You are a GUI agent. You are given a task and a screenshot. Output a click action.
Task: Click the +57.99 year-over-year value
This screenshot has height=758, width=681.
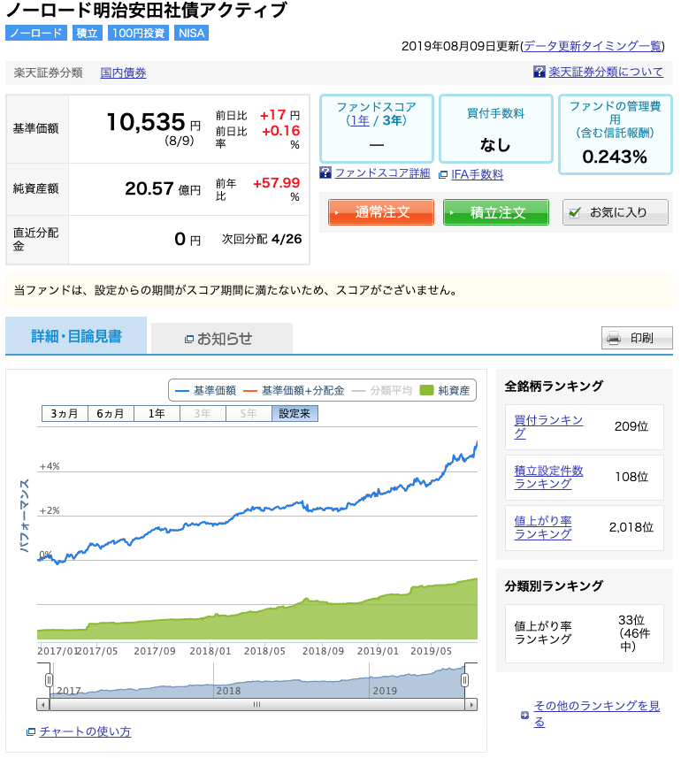(x=277, y=183)
